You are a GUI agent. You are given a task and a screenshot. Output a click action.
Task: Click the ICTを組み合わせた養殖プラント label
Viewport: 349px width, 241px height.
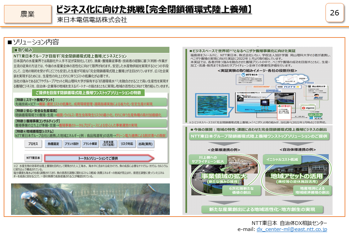[x=248, y=92]
